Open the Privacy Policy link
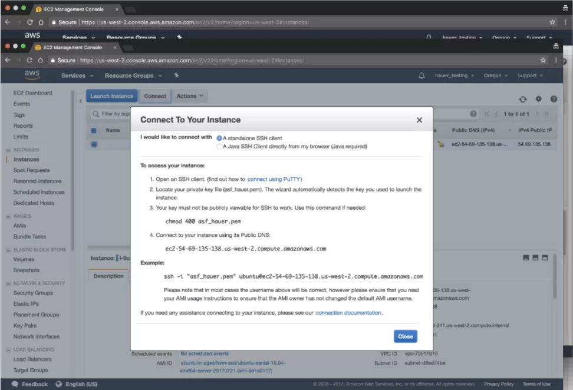Image resolution: width=573 pixels, height=390 pixels. 499,384
